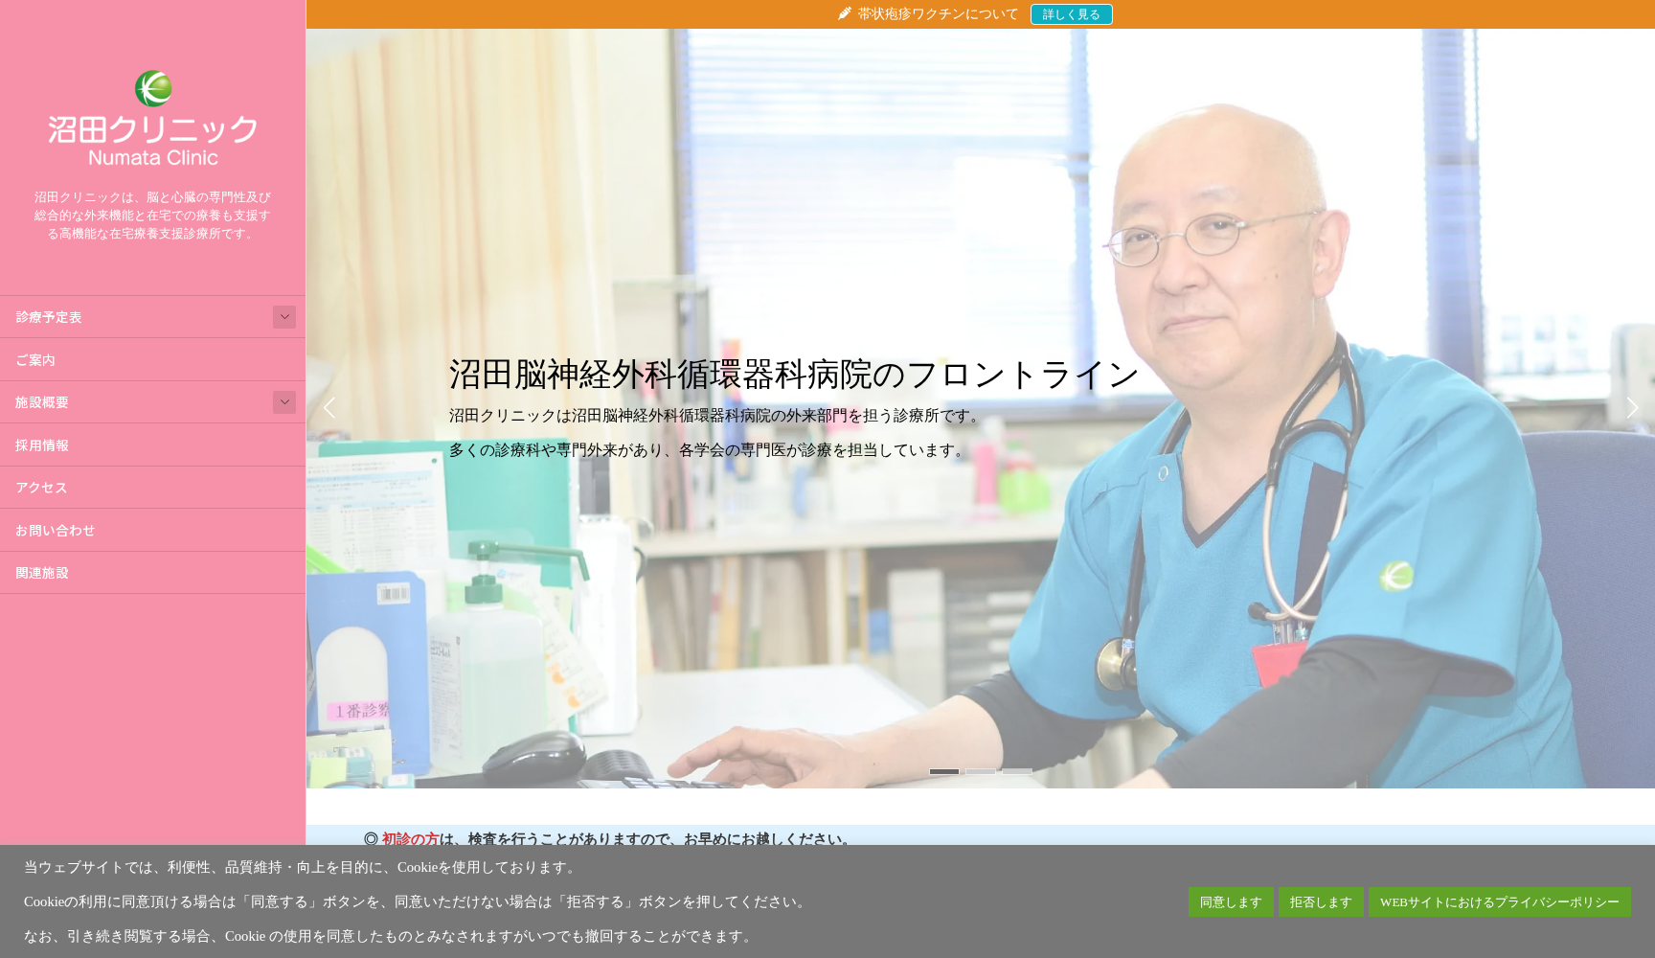Open the 関連施設 page
Viewport: 1655px width, 958px height.
click(40, 572)
